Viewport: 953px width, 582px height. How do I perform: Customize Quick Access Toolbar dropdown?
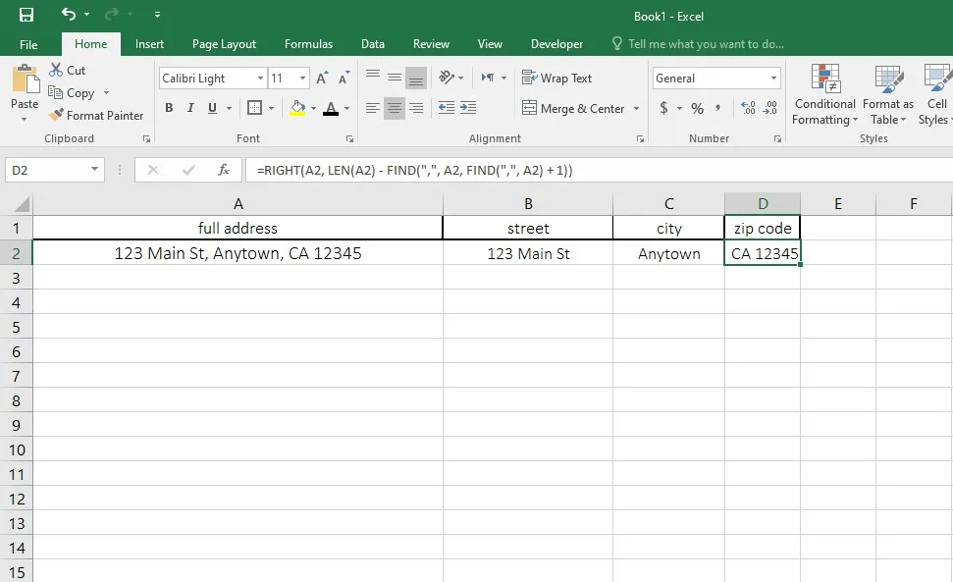tap(157, 15)
